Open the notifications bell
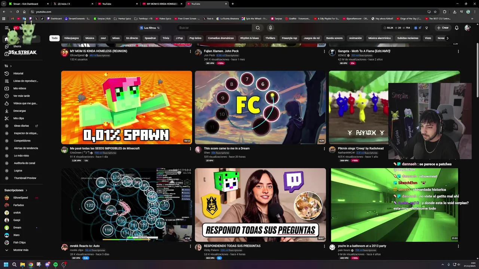Viewport: 479px width, 269px height. click(457, 28)
